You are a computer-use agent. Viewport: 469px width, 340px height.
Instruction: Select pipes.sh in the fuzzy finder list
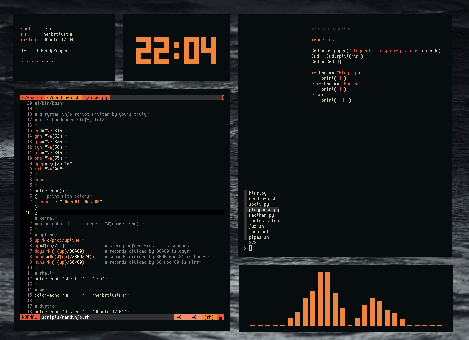point(259,237)
